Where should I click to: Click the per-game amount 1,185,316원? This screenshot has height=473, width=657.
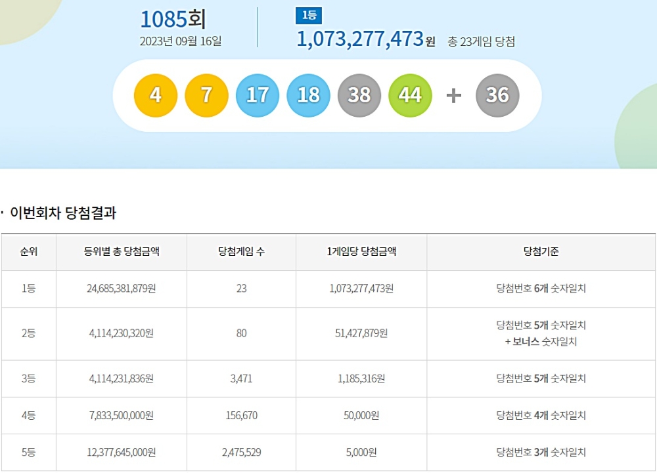point(361,379)
